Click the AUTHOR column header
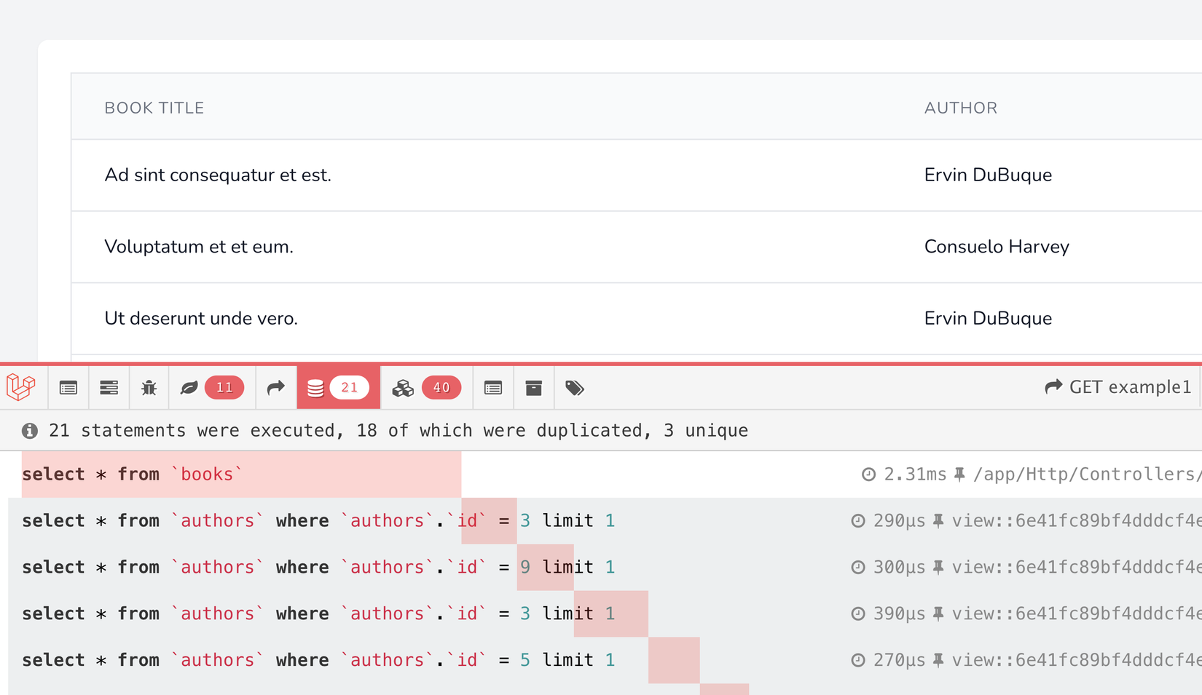1202x695 pixels. 961,108
